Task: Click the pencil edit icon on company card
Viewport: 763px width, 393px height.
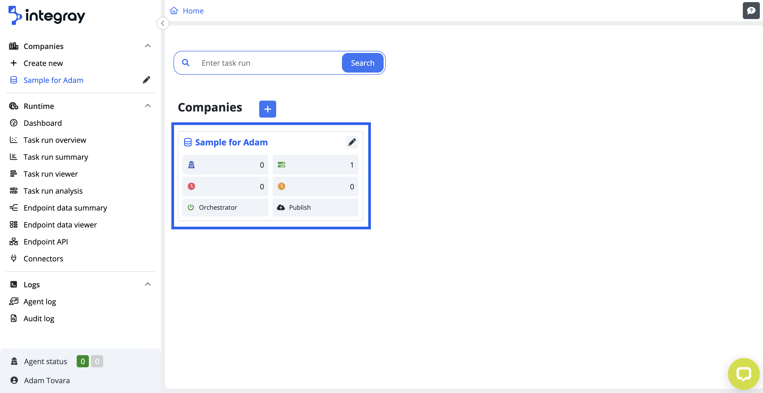Action: pos(352,142)
